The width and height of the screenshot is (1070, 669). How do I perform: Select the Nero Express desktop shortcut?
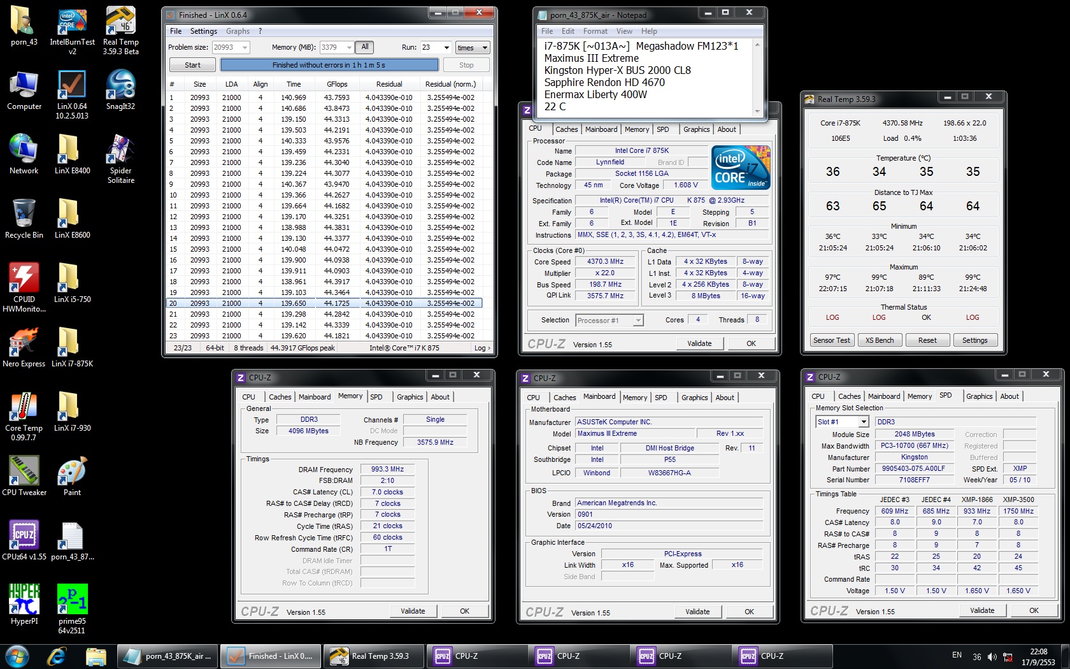(24, 348)
